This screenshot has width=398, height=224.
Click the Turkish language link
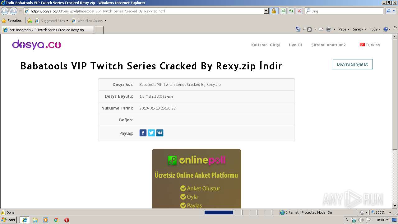[x=373, y=45]
